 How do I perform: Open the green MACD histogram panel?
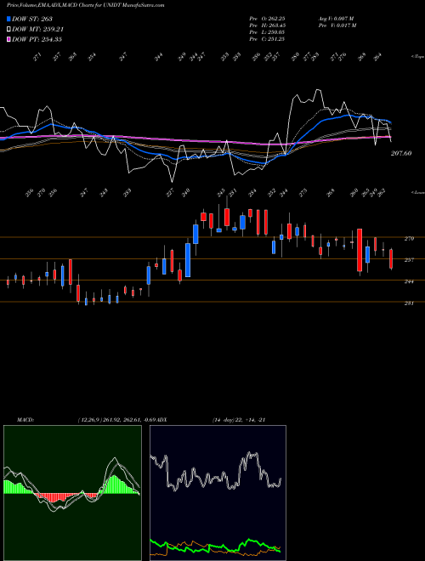(x=72, y=493)
